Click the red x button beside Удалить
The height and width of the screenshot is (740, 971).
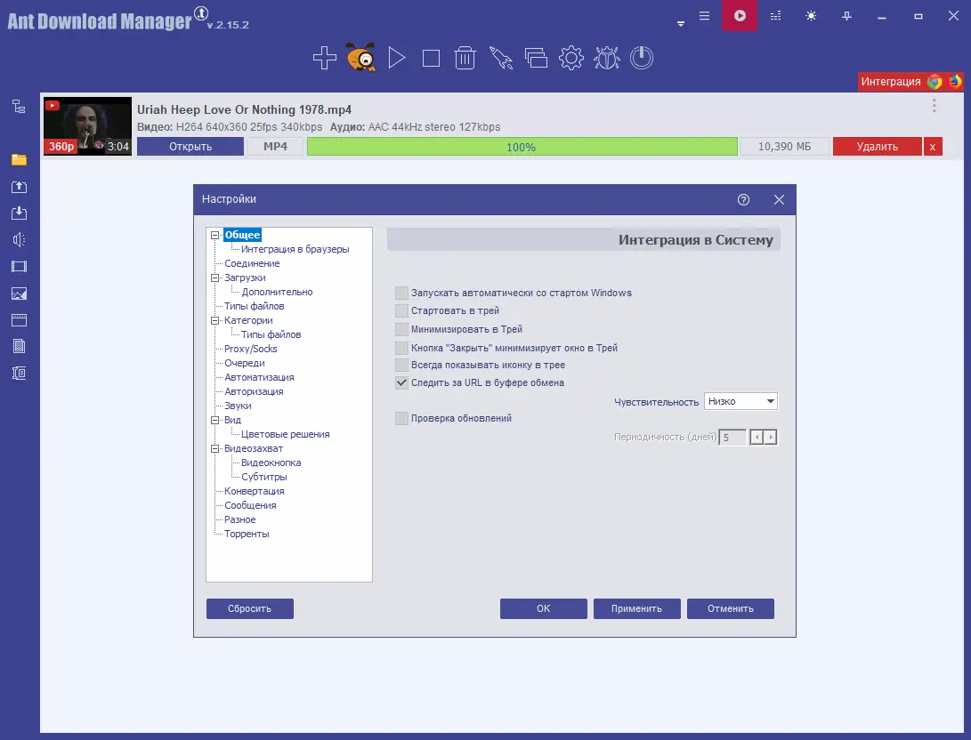point(933,147)
